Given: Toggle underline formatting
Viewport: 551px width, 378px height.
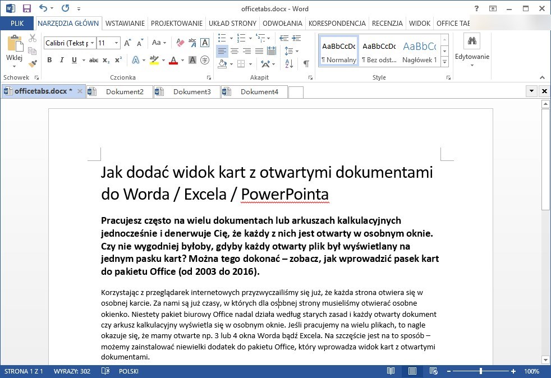Looking at the screenshot, I should tap(74, 60).
